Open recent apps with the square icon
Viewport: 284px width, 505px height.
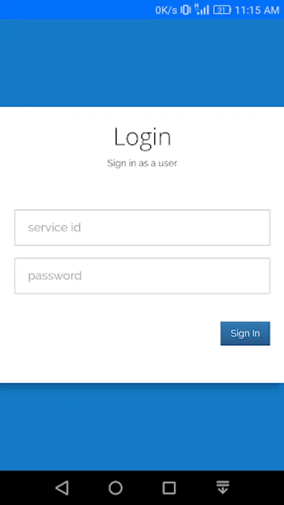(169, 488)
